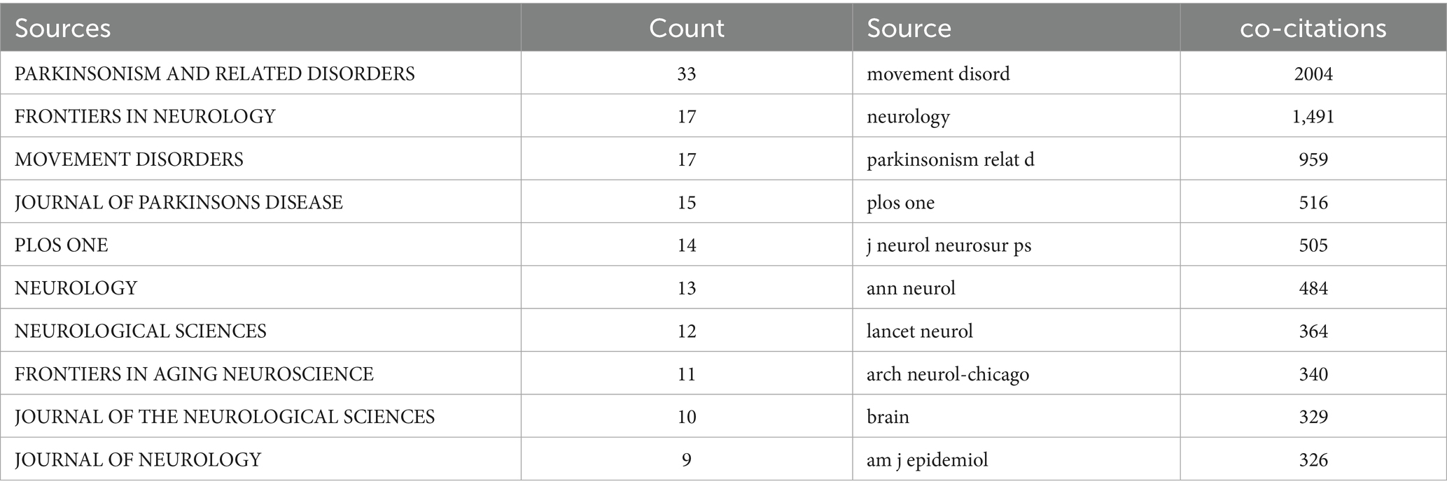Click the co-citation value 2004

1313,73
